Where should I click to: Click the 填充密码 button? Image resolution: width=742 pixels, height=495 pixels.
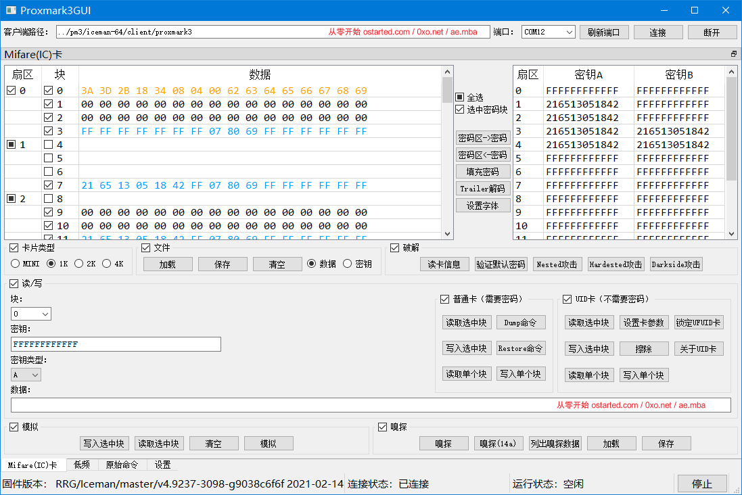click(483, 171)
